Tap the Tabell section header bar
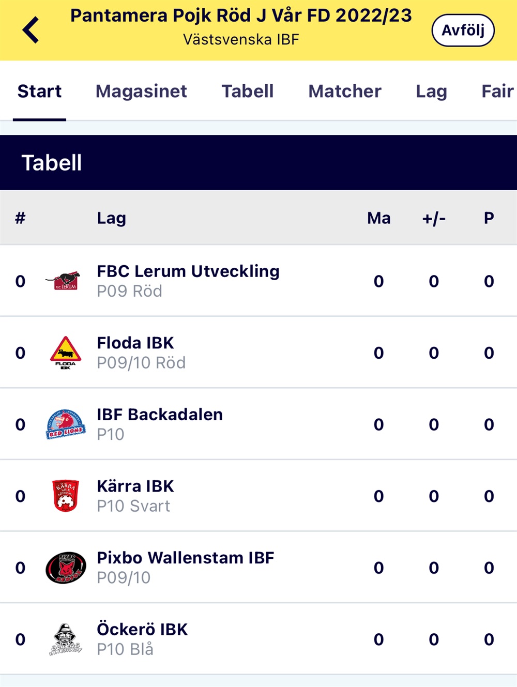517x687 pixels. [258, 162]
